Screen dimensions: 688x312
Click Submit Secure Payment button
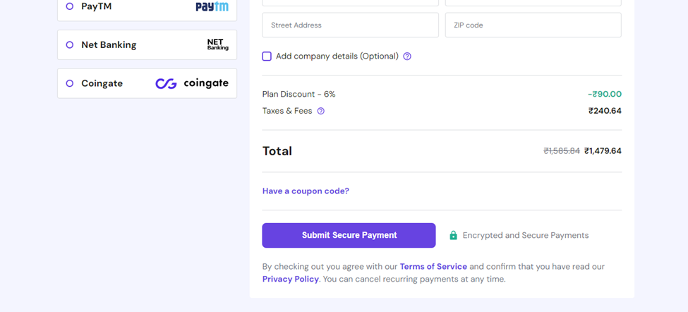(349, 235)
